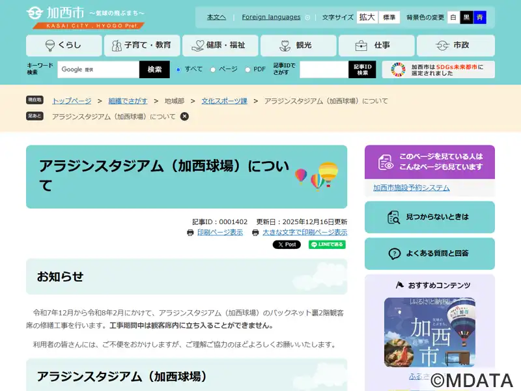Select the PDF search scope radio button
This screenshot has width=521, height=391.
pyautogui.click(x=247, y=70)
